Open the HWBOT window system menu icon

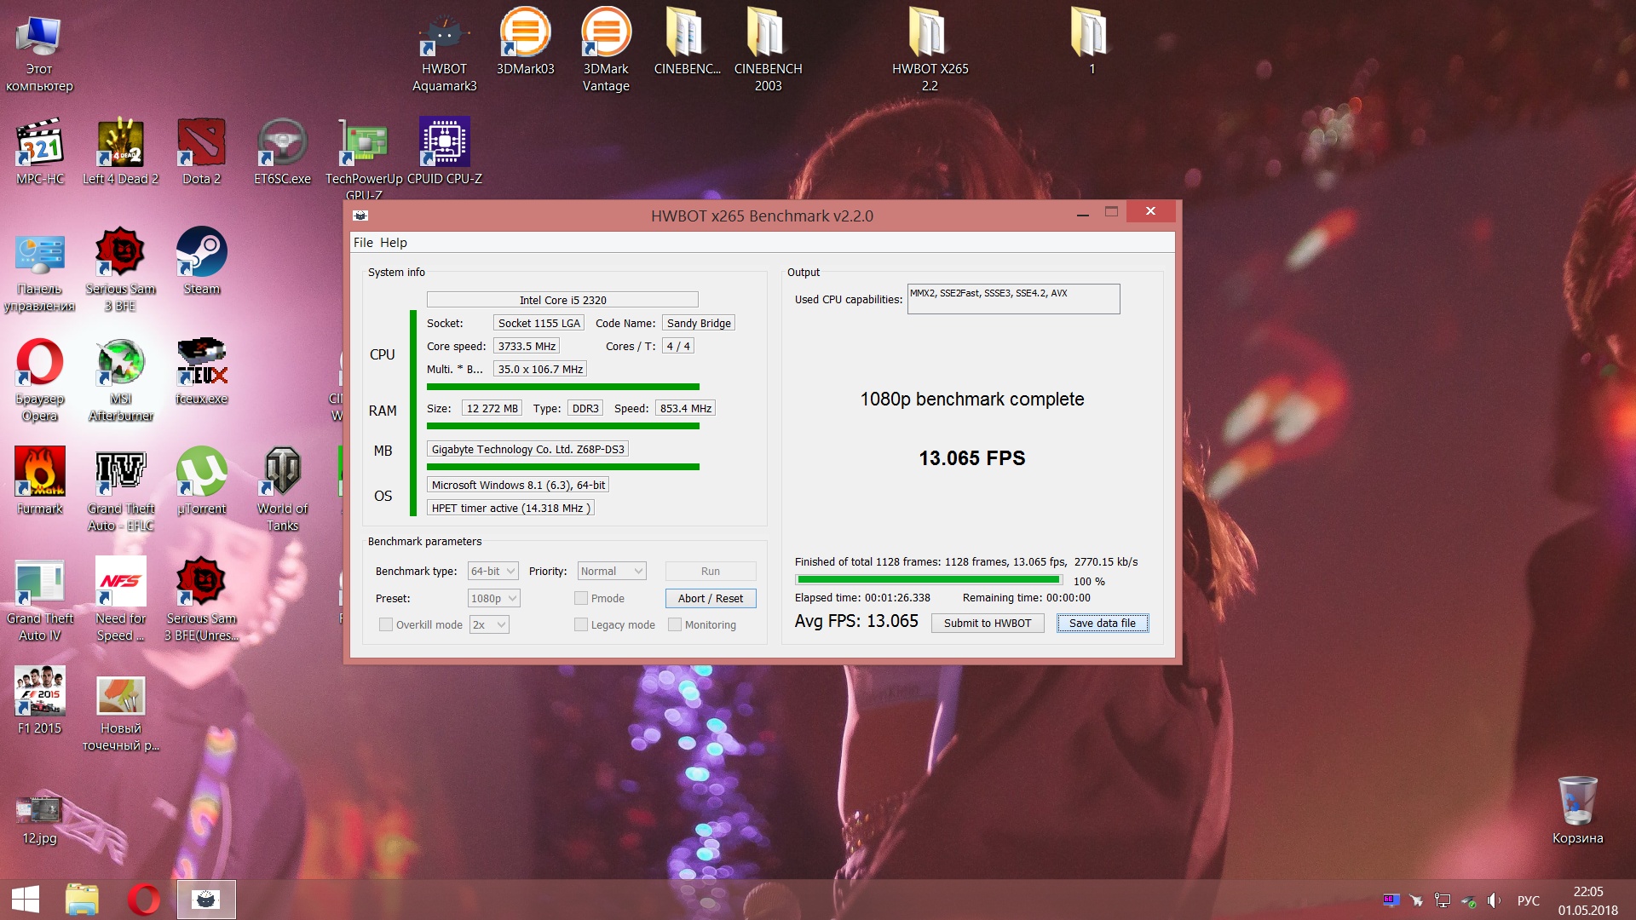pos(360,216)
